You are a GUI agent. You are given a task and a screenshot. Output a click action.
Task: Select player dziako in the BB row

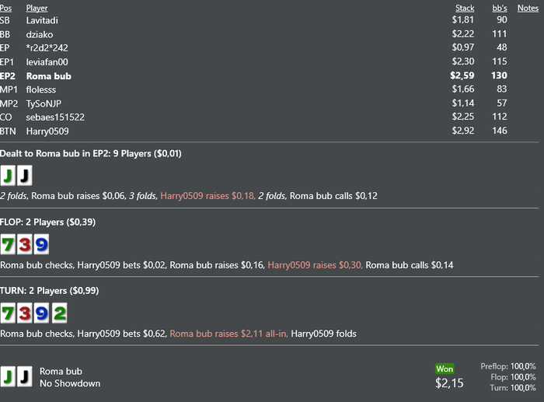[39, 34]
